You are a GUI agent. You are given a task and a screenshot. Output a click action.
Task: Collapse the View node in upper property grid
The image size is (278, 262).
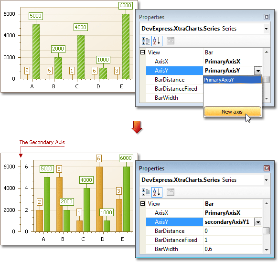click(142, 52)
